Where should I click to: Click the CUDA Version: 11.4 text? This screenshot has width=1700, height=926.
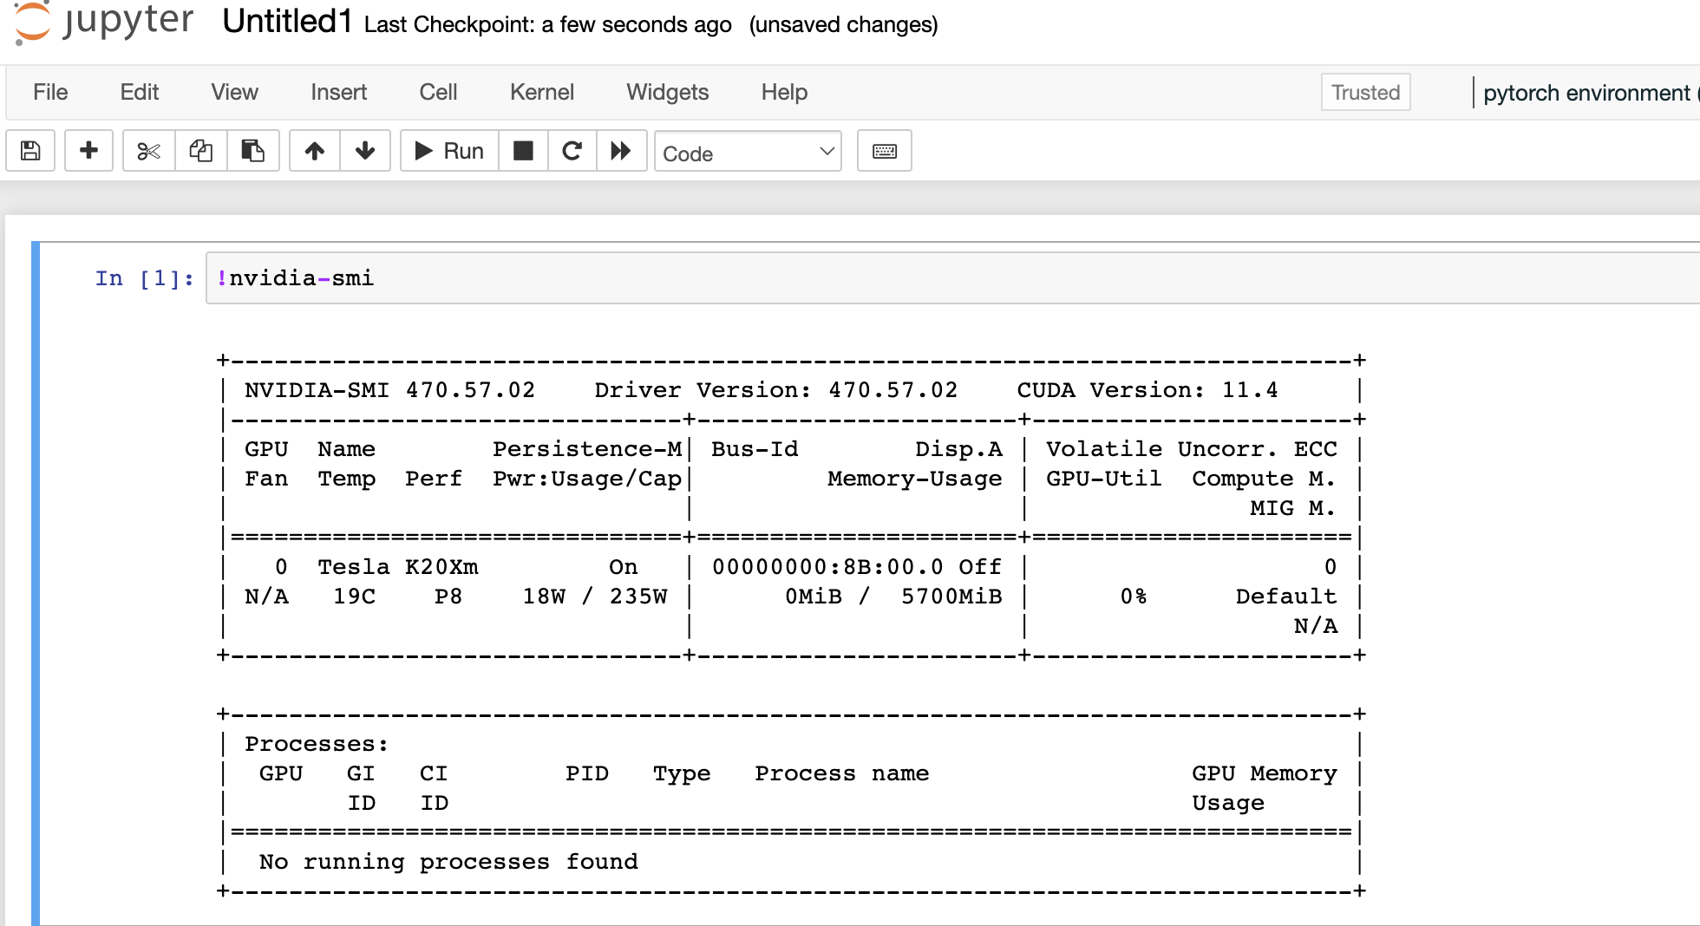pyautogui.click(x=1147, y=390)
